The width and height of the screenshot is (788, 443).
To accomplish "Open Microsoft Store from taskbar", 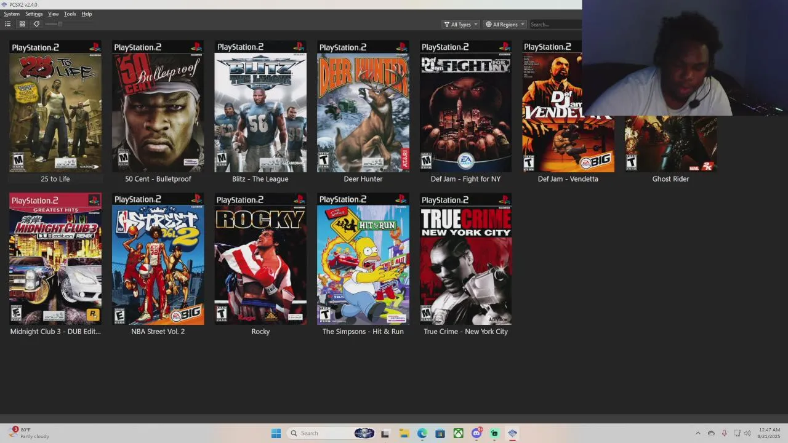I will pos(440,433).
